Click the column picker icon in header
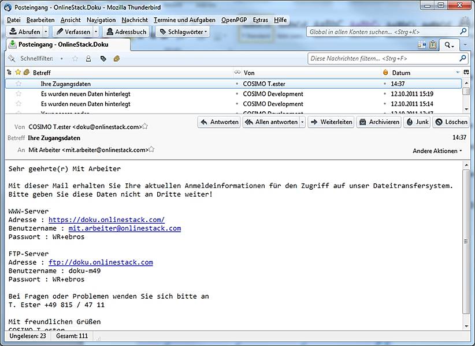The height and width of the screenshot is (346, 475). point(466,73)
